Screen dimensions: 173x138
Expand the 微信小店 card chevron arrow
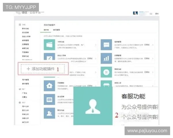pyautogui.click(x=153, y=86)
